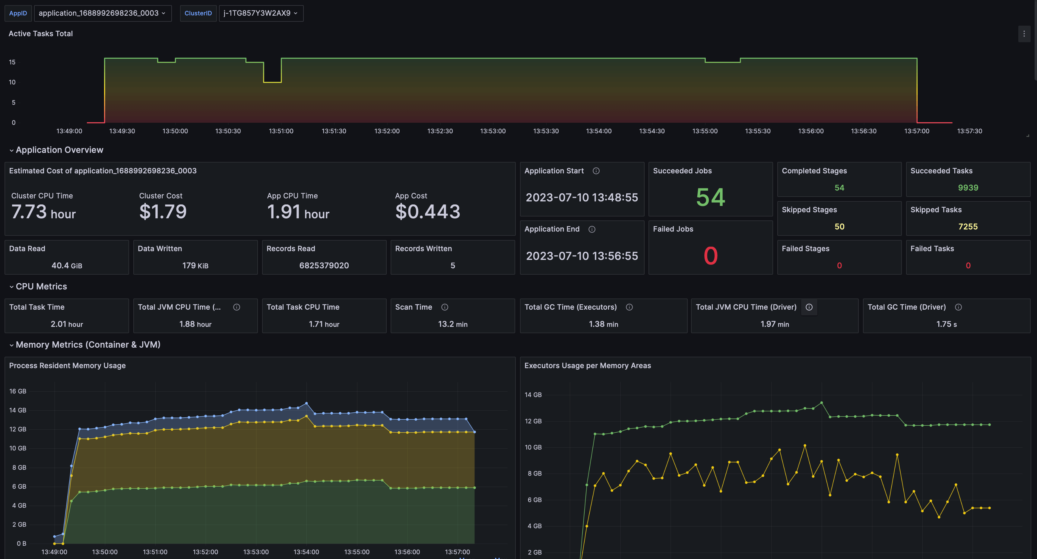Image resolution: width=1037 pixels, height=559 pixels.
Task: Open the Active Tasks Total panel title menu
Action: (40, 33)
